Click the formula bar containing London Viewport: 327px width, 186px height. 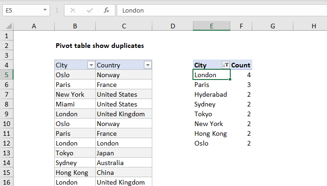(222, 10)
